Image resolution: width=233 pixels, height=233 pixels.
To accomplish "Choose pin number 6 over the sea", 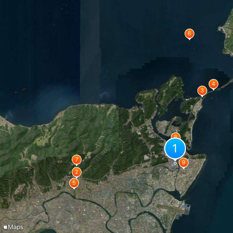I will point(189,34).
